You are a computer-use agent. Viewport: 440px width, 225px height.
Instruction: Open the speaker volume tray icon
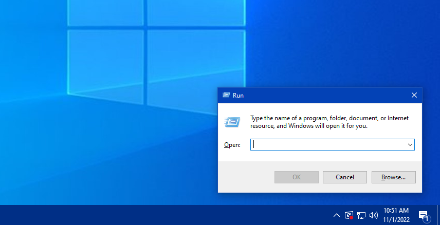tap(374, 215)
